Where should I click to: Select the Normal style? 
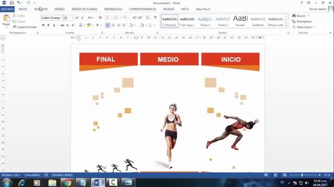tap(170, 21)
